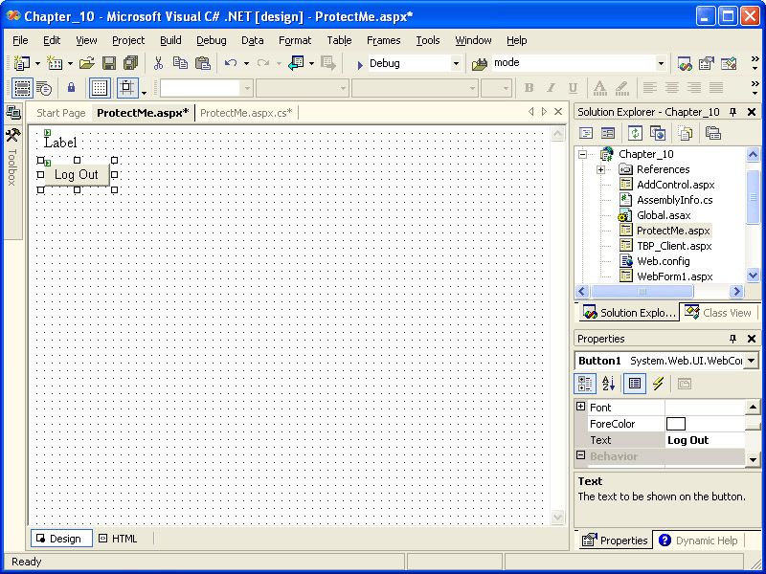Switch to HTML view
This screenshot has height=574, width=766.
(x=118, y=539)
